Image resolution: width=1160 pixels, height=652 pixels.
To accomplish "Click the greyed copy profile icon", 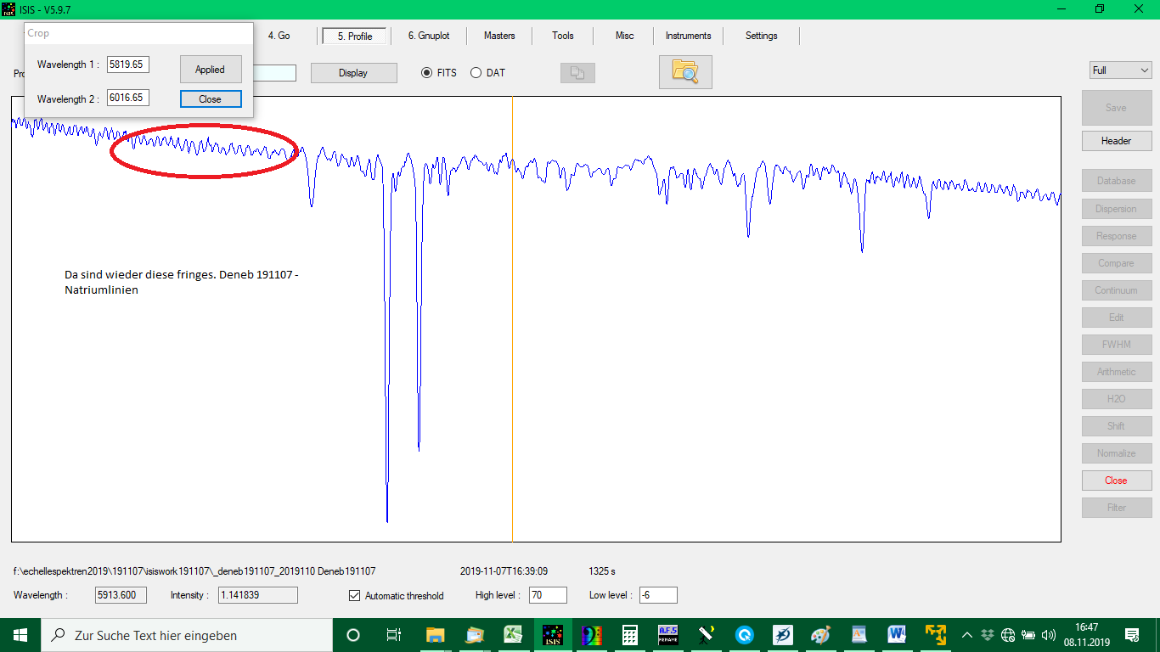I will coord(577,73).
